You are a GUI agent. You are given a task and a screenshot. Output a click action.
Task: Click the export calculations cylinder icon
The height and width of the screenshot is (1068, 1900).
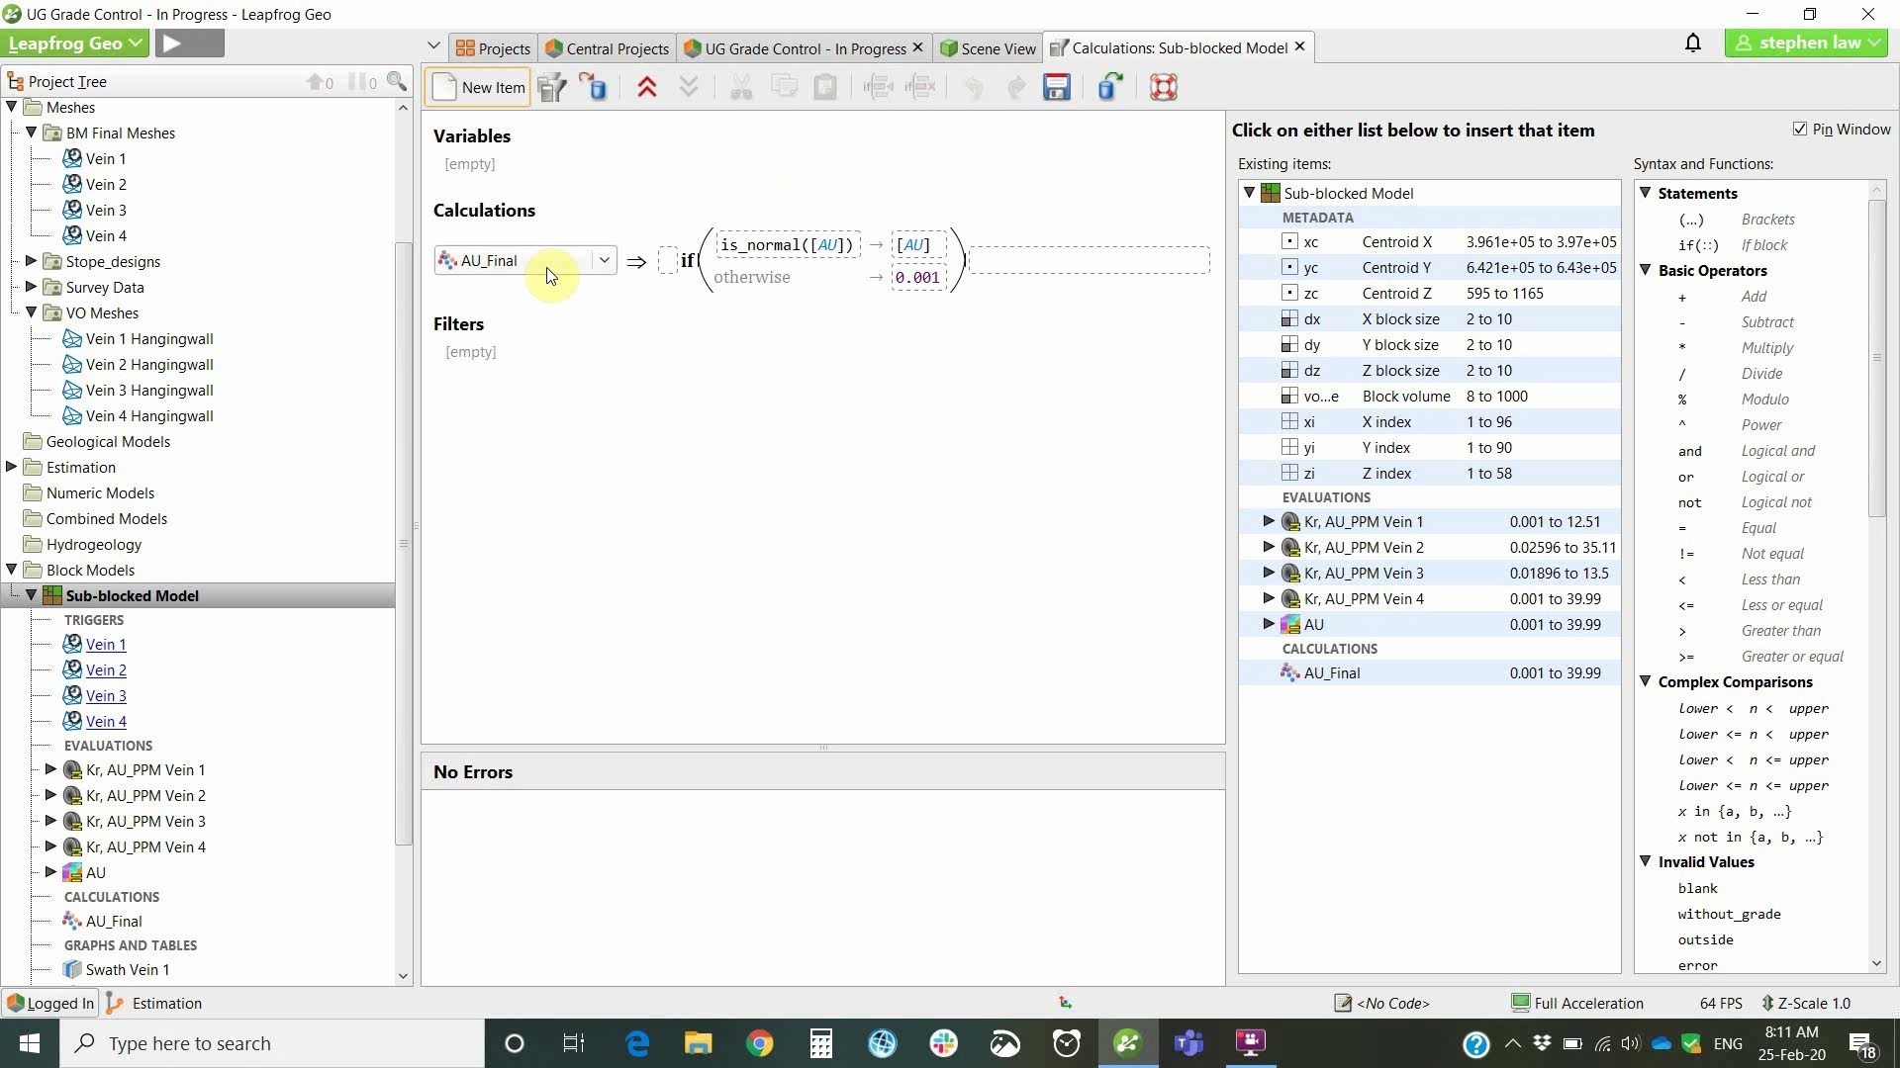[1109, 87]
